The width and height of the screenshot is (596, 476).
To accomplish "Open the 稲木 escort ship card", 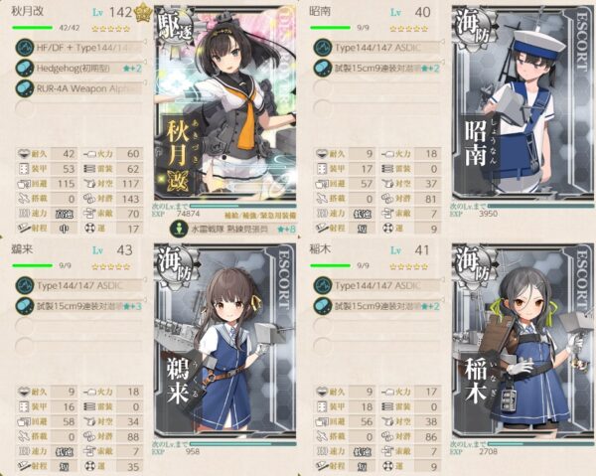I will pyautogui.click(x=523, y=340).
